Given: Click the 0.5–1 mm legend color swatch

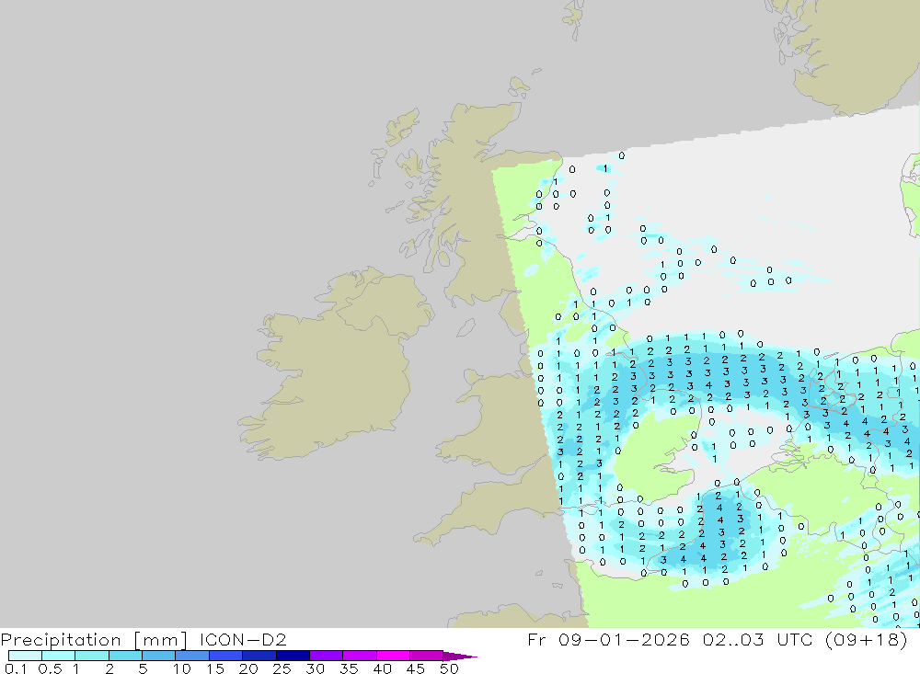Looking at the screenshot, I should [x=58, y=656].
